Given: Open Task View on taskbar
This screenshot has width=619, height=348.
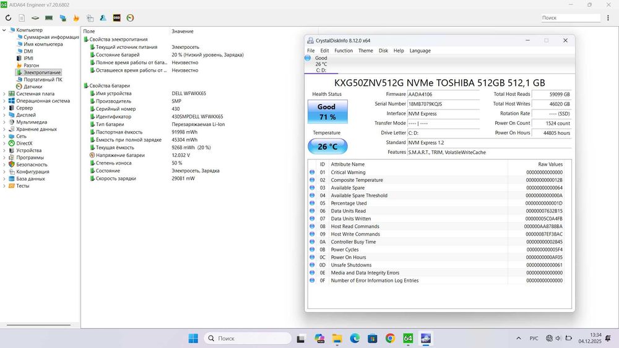Looking at the screenshot, I should pyautogui.click(x=301, y=338).
